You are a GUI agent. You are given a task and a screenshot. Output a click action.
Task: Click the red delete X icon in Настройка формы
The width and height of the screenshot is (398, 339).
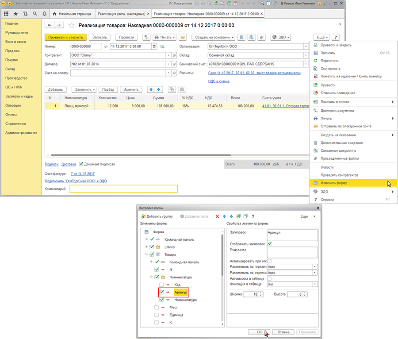tap(217, 216)
